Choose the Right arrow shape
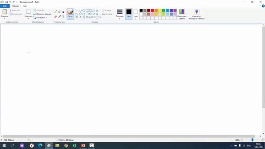The image size is (265, 149). click(x=90, y=14)
